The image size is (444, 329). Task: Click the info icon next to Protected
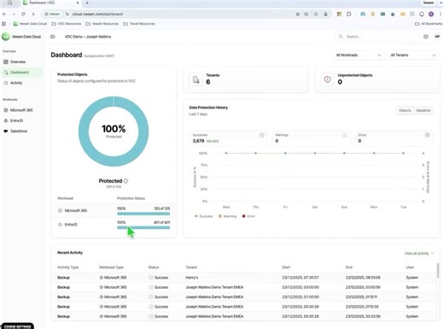coord(126,181)
